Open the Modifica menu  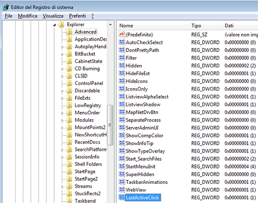(x=27, y=16)
